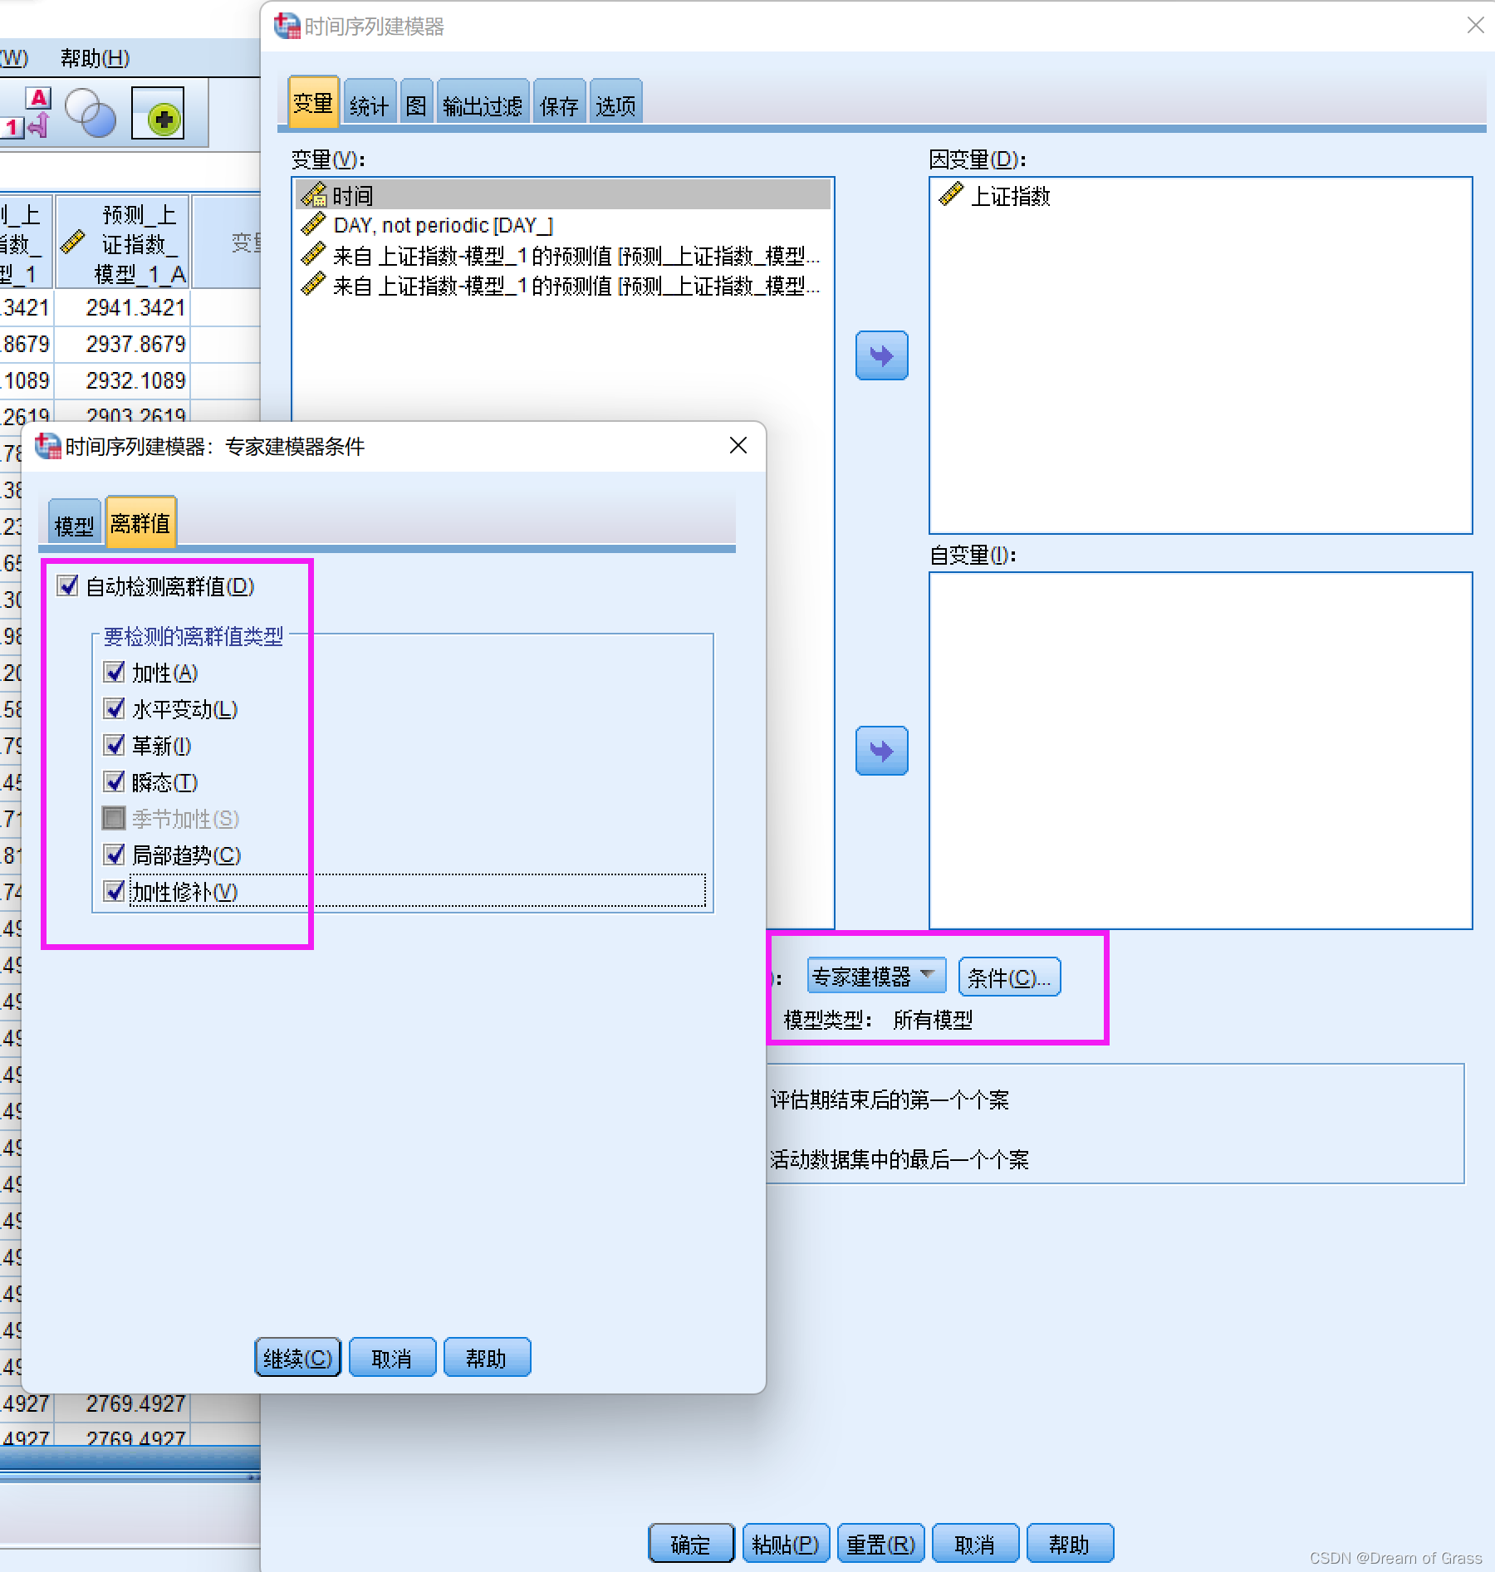Toggle the 加性修补(V) checkbox
Image resolution: width=1495 pixels, height=1572 pixels.
pos(114,892)
